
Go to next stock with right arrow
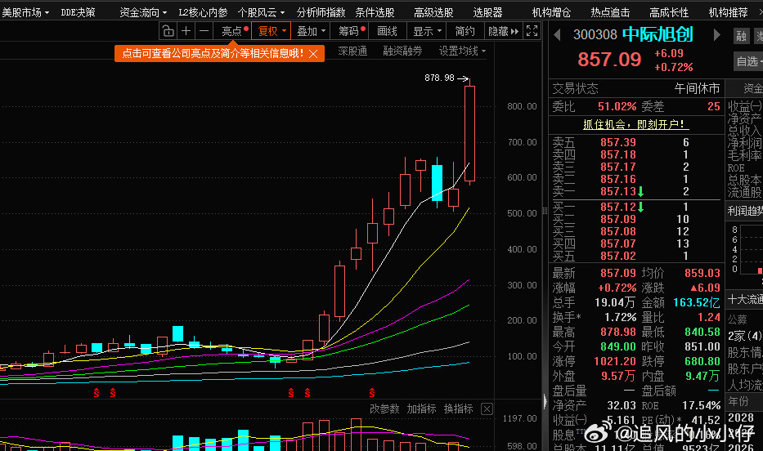(x=718, y=35)
